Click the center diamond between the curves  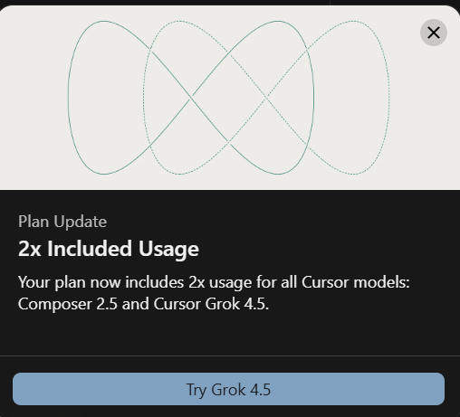coord(228,98)
